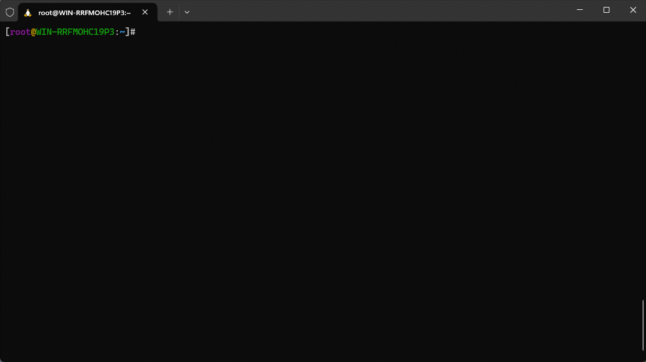Click the blue tilde directory in the prompt

(x=122, y=32)
